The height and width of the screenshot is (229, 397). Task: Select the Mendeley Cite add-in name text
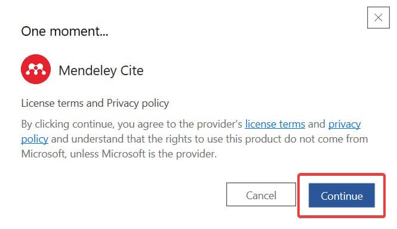(x=101, y=70)
